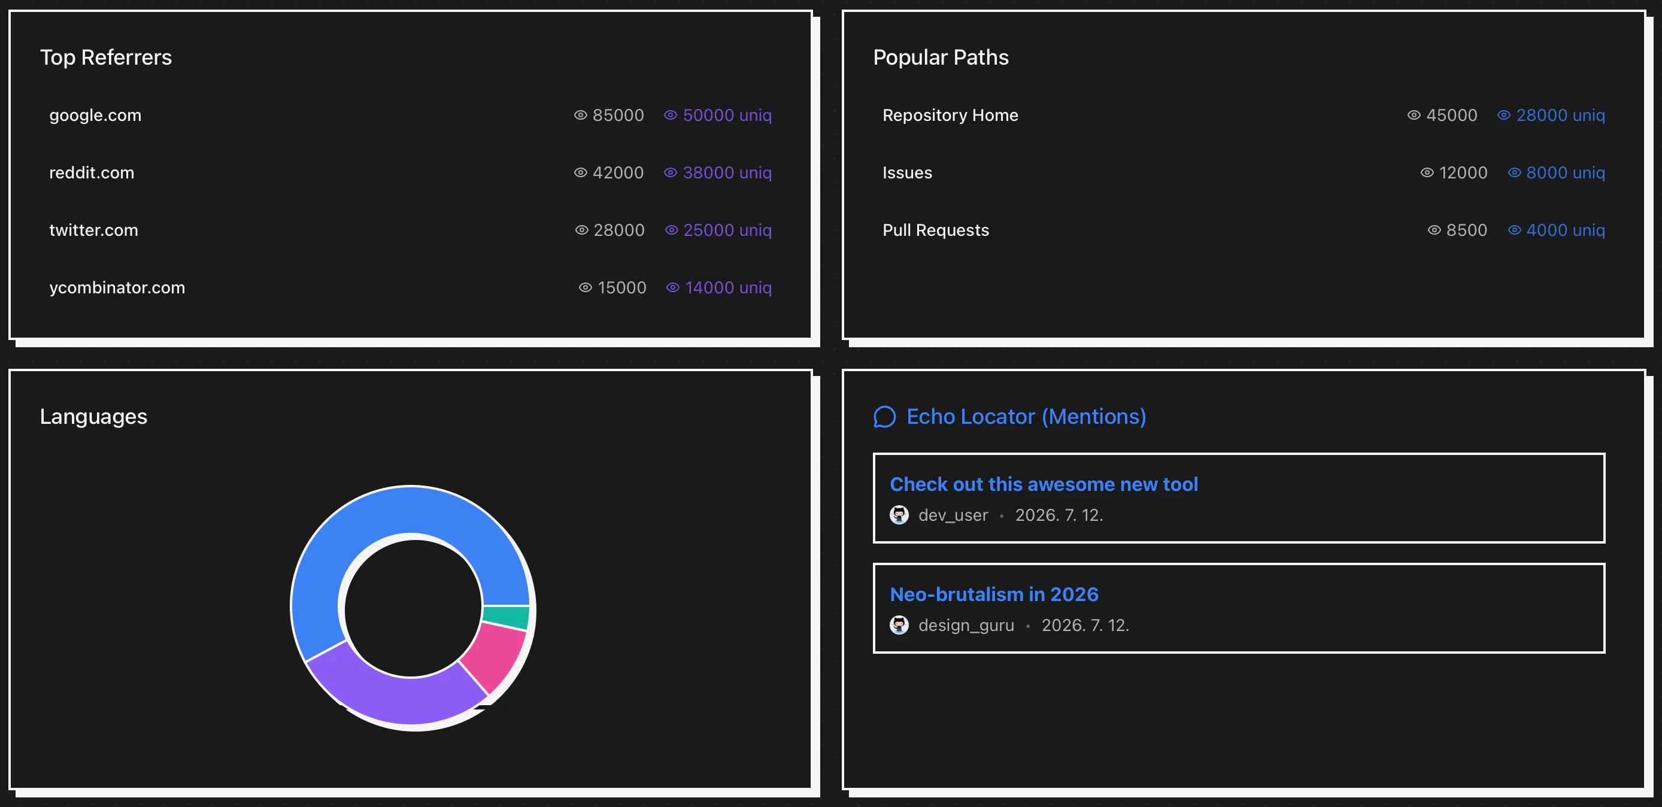Click the design_guru username
This screenshot has height=807, width=1662.
(x=966, y=625)
